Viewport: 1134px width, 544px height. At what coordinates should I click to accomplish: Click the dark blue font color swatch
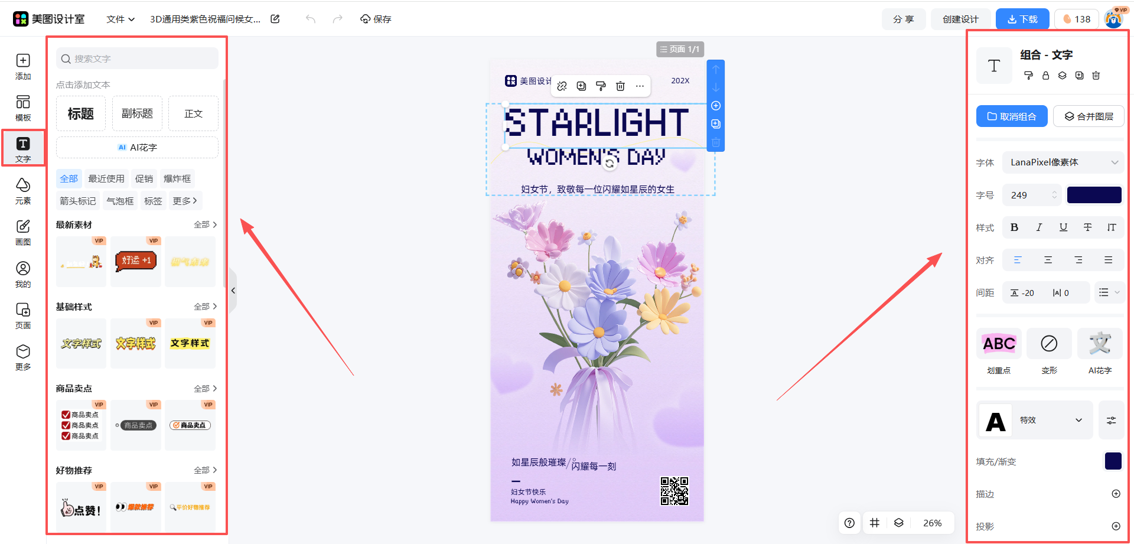click(x=1094, y=195)
